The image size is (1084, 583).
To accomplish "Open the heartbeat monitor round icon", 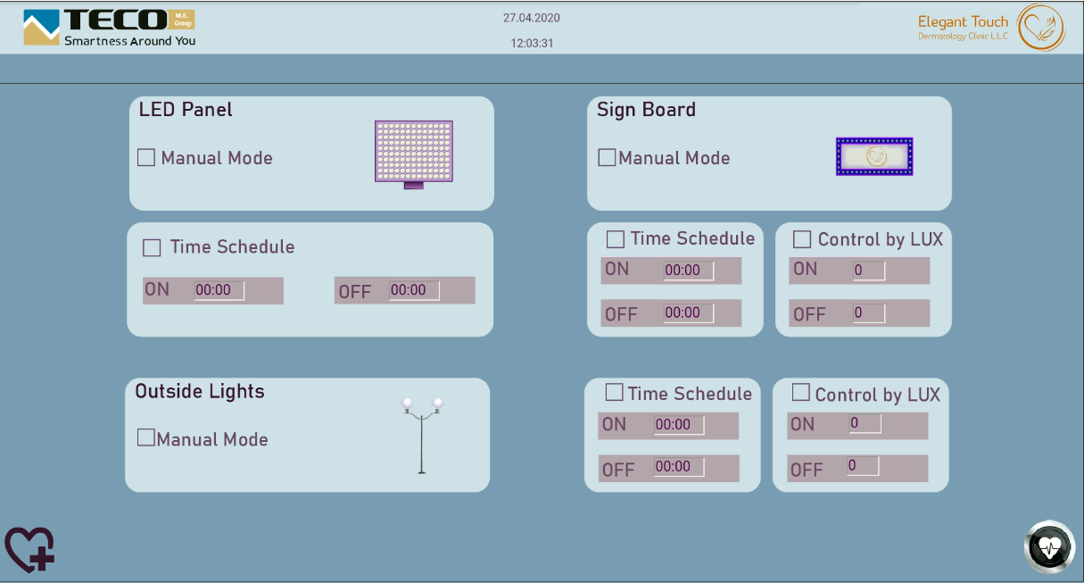I will (1049, 546).
